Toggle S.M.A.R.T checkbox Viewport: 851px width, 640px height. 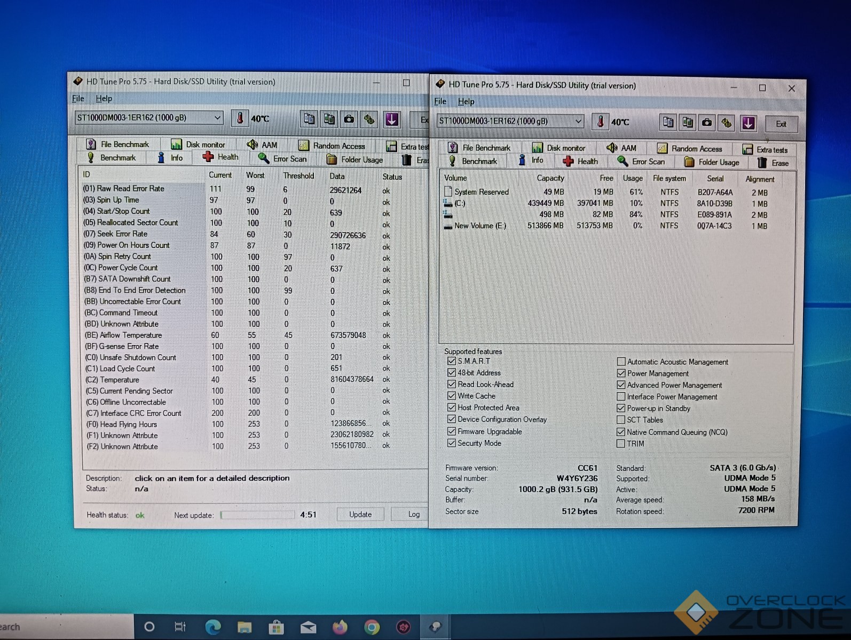point(452,361)
